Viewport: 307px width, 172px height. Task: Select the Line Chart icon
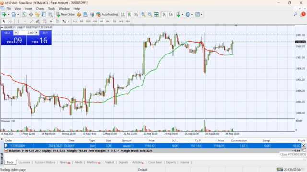(136, 14)
